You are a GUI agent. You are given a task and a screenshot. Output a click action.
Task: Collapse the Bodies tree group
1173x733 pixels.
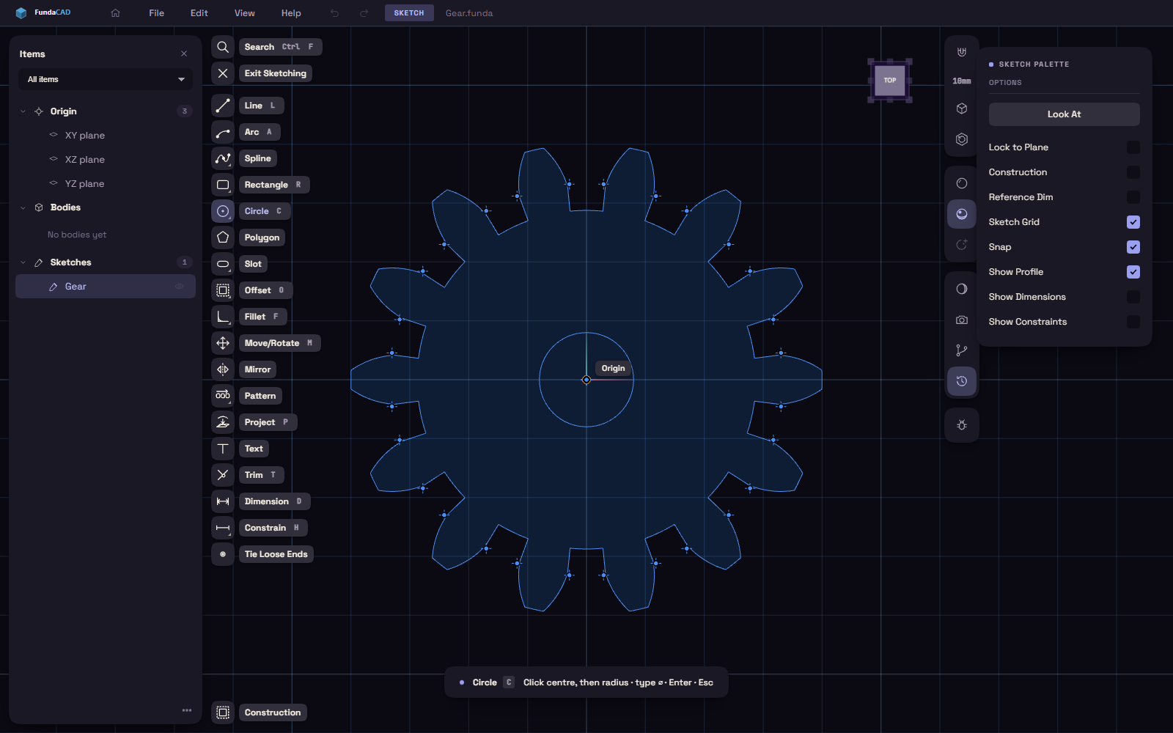coord(23,207)
